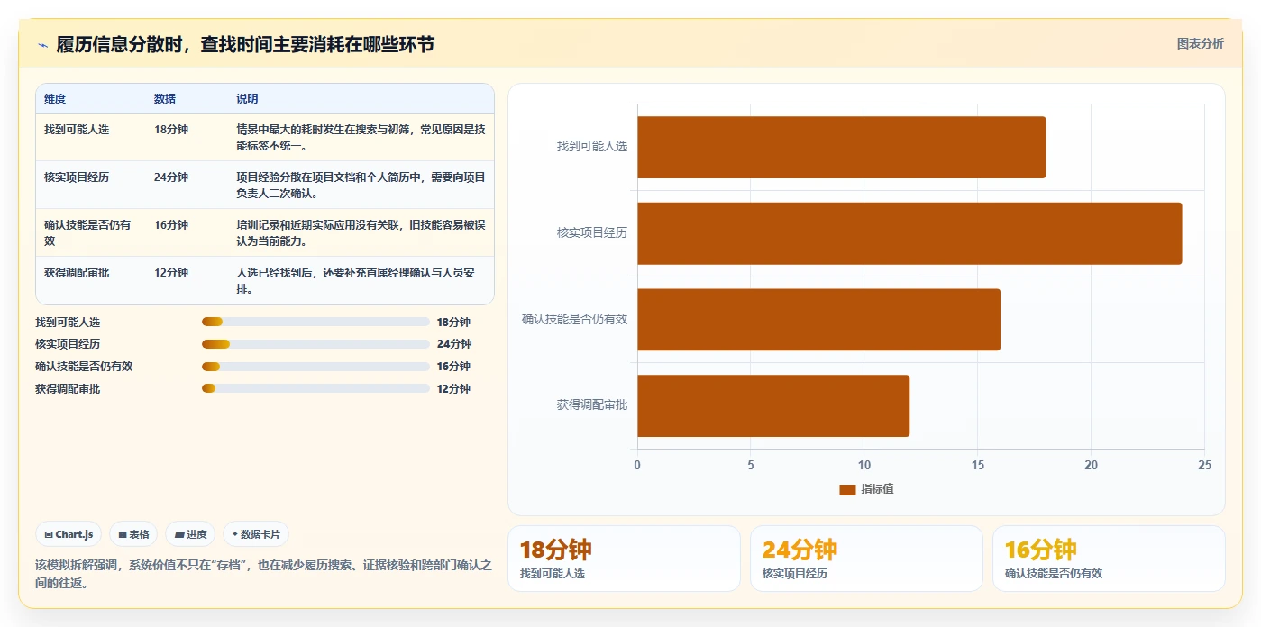Click the footnote paragraph starting 该模拟拆解强调
Screen dimensions: 1261x627
tap(264, 574)
